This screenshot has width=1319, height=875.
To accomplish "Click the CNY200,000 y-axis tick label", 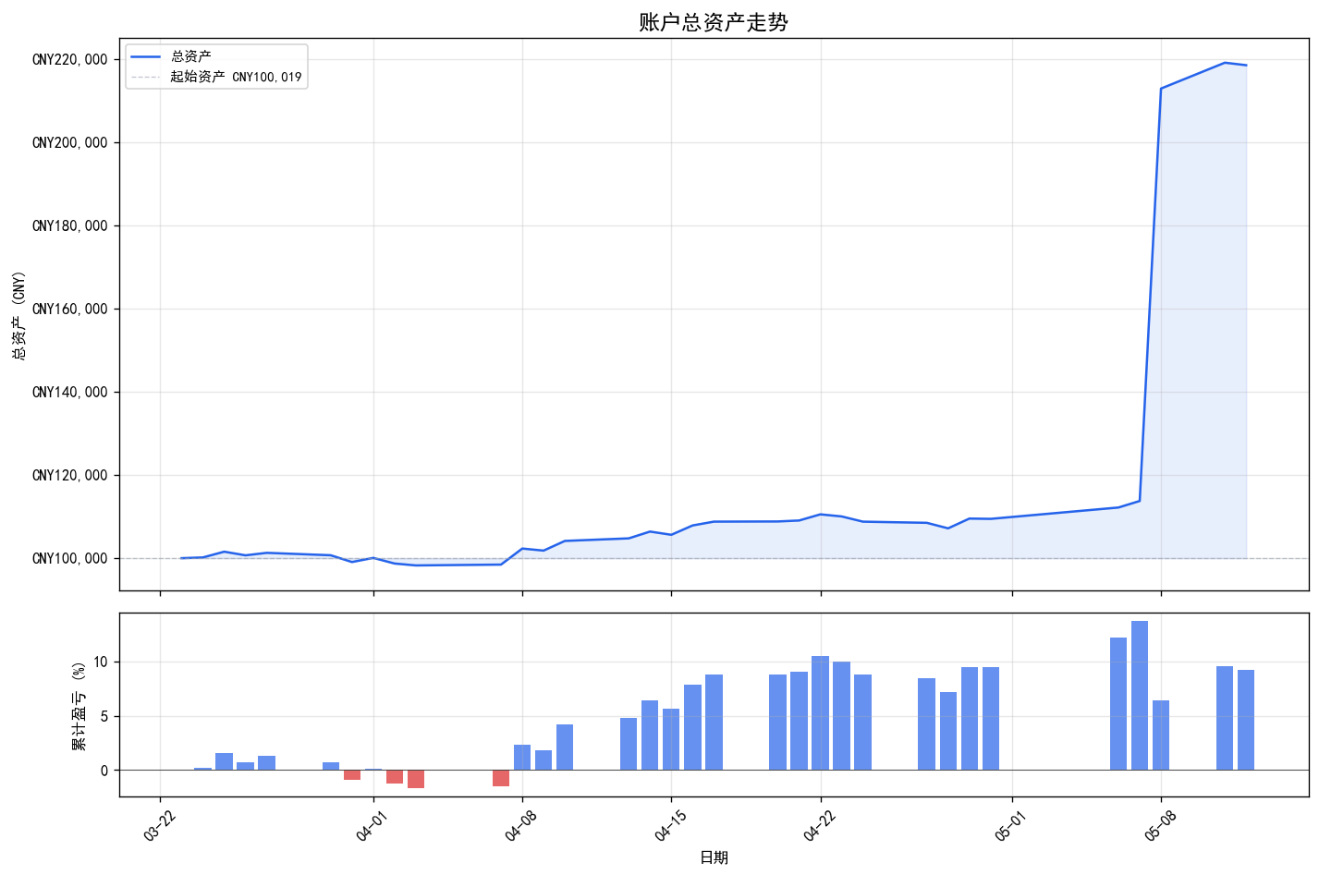I will click(x=70, y=143).
